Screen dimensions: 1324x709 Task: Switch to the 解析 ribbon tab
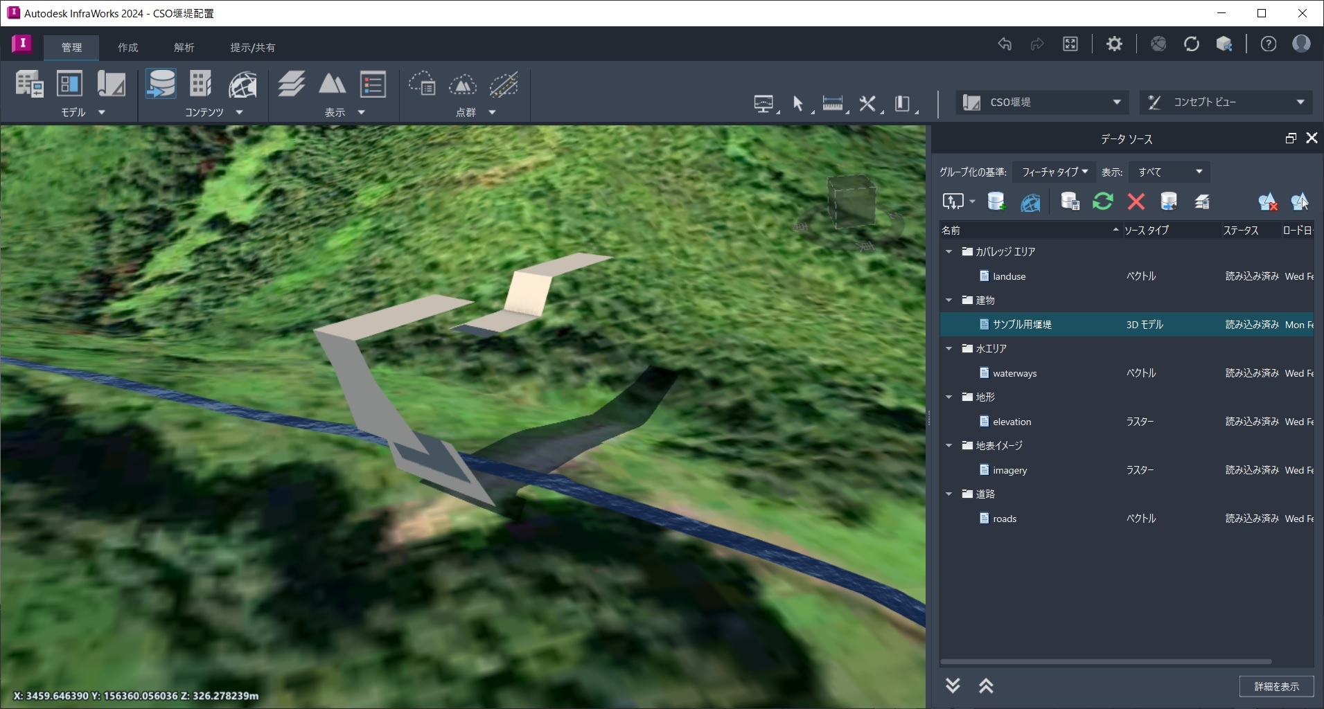pos(183,47)
